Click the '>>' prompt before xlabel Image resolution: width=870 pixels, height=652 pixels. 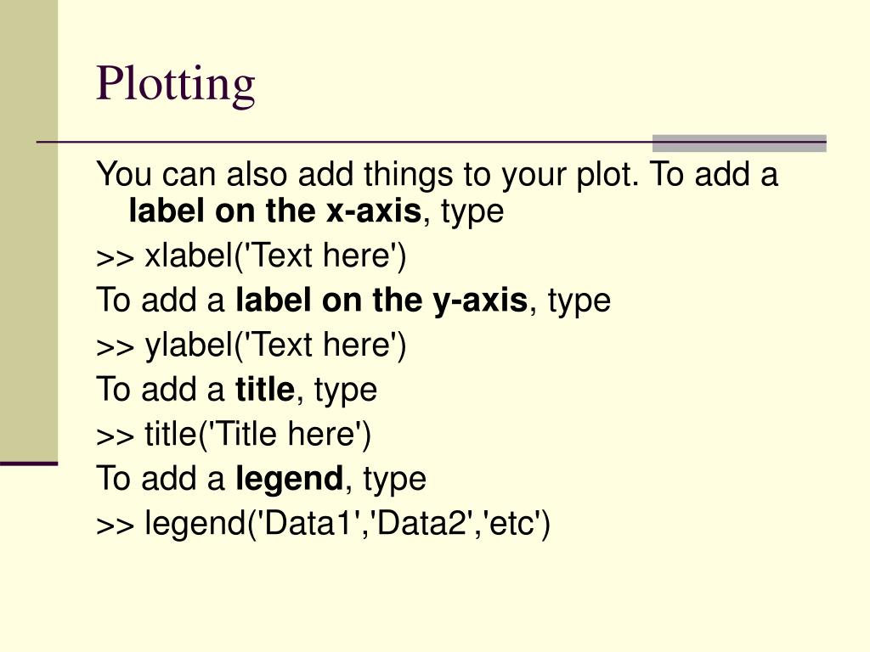click(x=116, y=258)
